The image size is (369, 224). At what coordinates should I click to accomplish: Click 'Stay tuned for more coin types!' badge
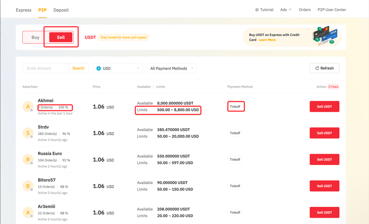tap(124, 37)
